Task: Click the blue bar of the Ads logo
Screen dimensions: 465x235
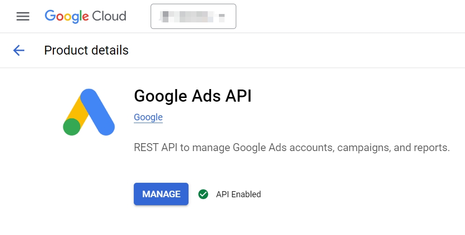Action: tap(98, 112)
